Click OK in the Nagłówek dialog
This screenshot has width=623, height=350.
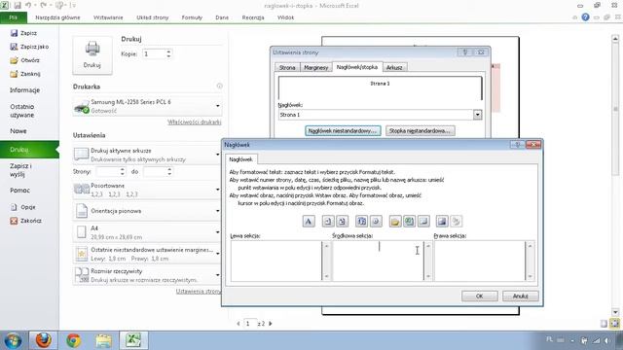click(480, 296)
